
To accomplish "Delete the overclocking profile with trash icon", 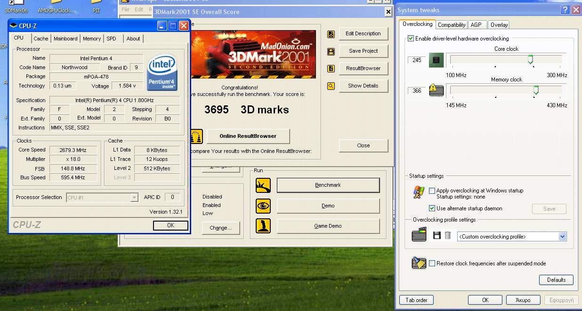I will (448, 235).
